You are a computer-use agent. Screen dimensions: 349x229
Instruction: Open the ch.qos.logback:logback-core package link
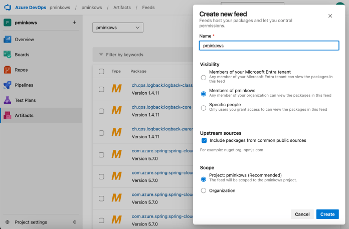pos(161,107)
